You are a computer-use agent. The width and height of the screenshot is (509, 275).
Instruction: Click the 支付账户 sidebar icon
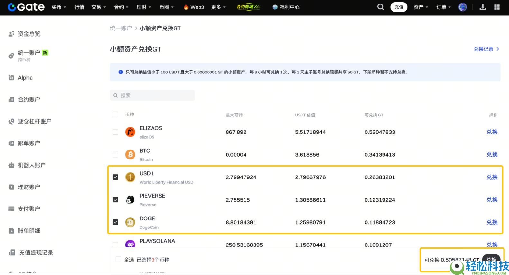(11, 209)
